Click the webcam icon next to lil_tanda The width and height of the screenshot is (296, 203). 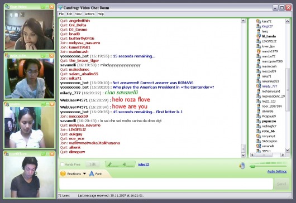(x=259, y=36)
